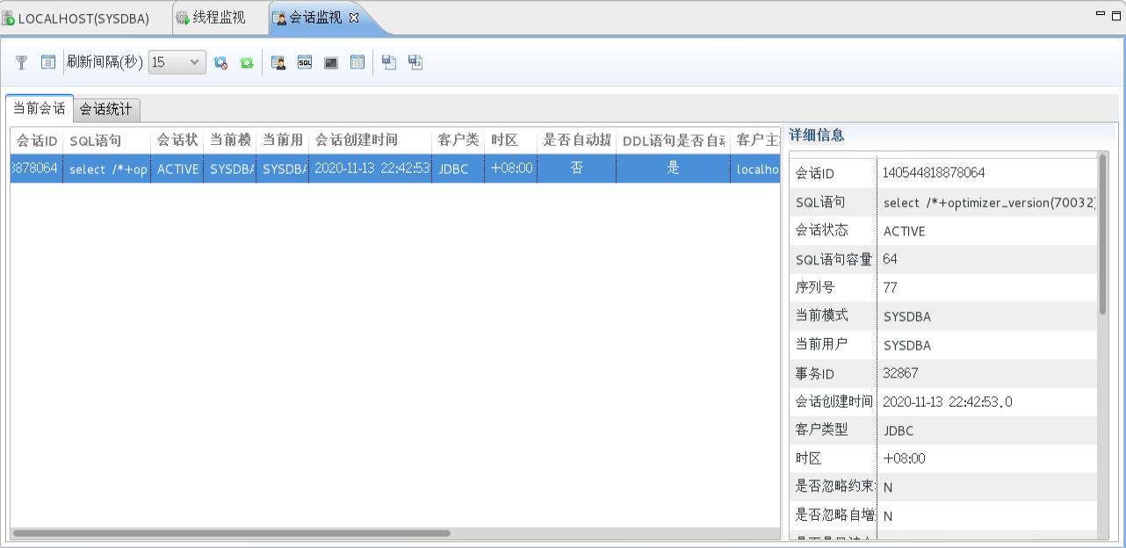Screen dimensions: 1126x548
Task: Activate the session filter icon
Action: [20, 62]
